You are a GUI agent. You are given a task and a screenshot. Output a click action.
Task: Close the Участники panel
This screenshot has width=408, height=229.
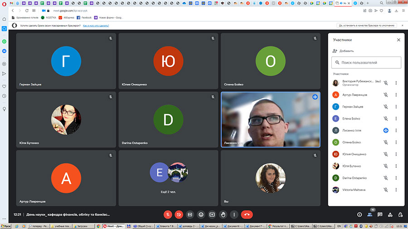pyautogui.click(x=398, y=40)
